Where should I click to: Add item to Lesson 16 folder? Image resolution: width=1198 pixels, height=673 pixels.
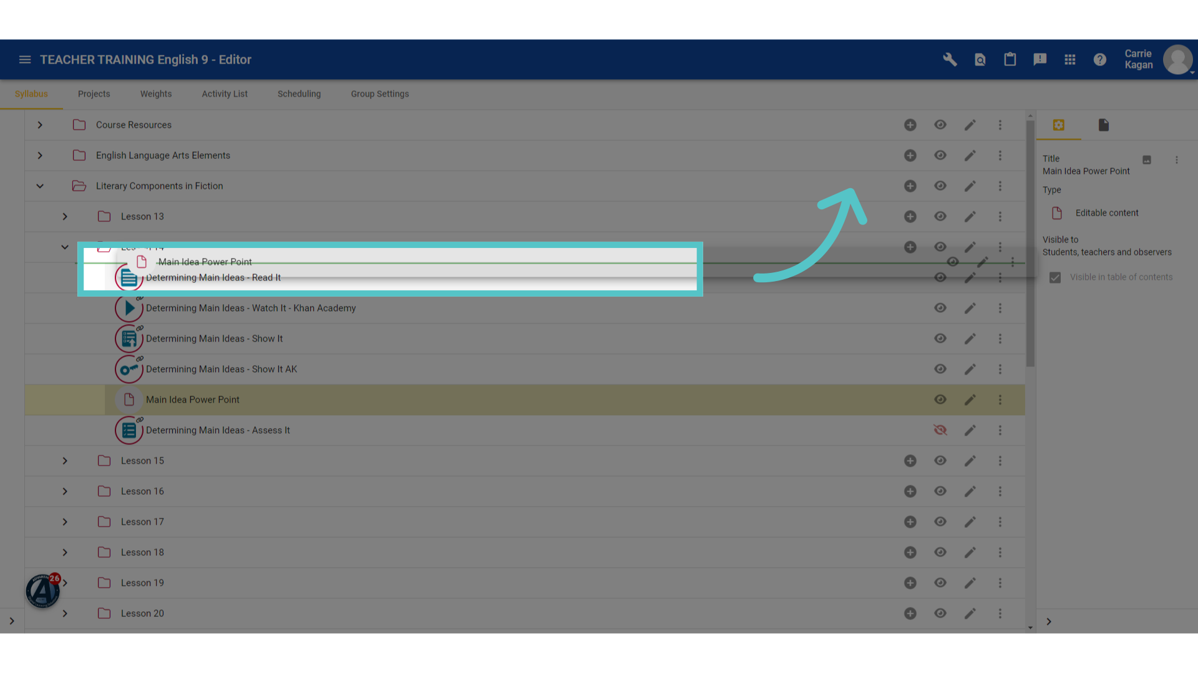(910, 492)
